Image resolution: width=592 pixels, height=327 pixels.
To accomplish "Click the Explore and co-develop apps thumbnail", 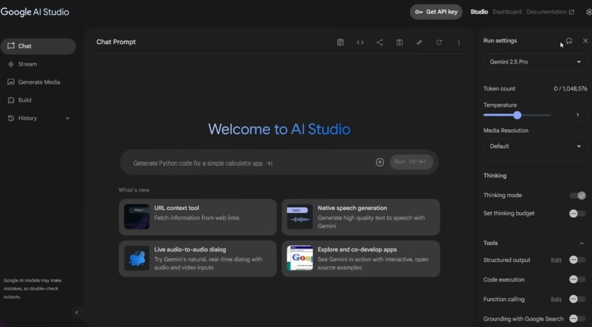I will [300, 258].
